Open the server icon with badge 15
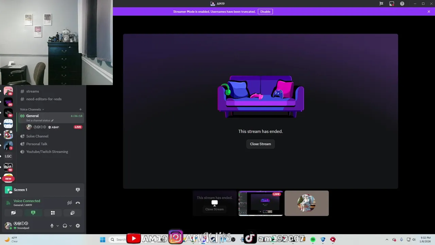The image size is (435, 245). [8, 91]
